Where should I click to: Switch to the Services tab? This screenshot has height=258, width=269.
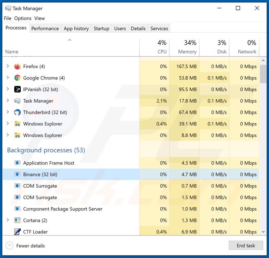159,29
